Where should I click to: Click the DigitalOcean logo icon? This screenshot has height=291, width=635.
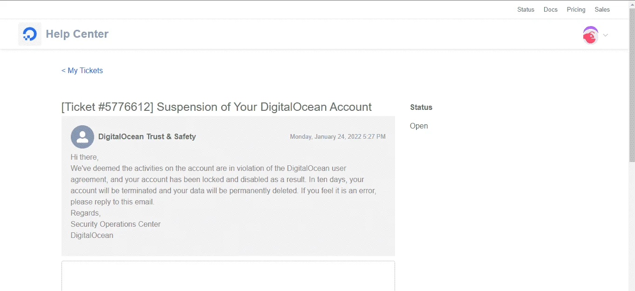tap(30, 34)
